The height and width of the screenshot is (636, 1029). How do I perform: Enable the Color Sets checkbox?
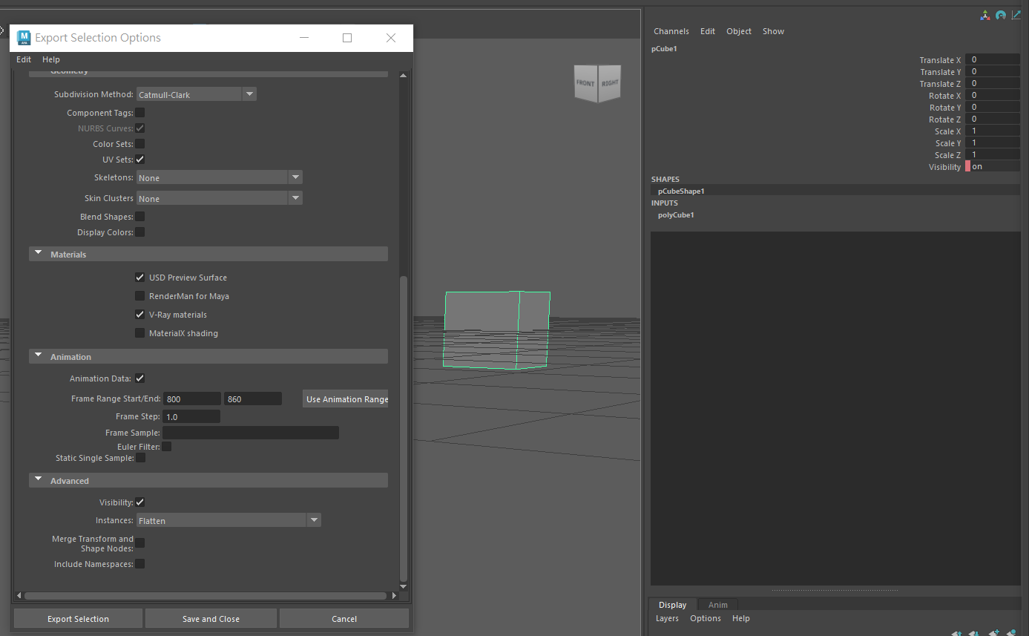click(139, 144)
